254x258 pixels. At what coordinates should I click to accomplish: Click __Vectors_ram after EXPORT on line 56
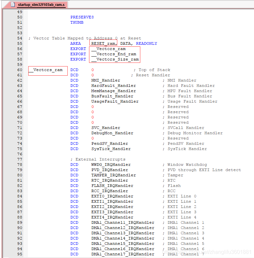click(108, 49)
